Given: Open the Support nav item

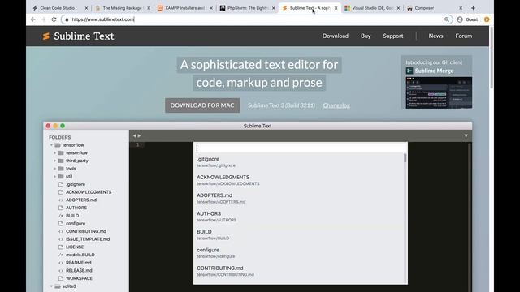Looking at the screenshot, I should (393, 36).
